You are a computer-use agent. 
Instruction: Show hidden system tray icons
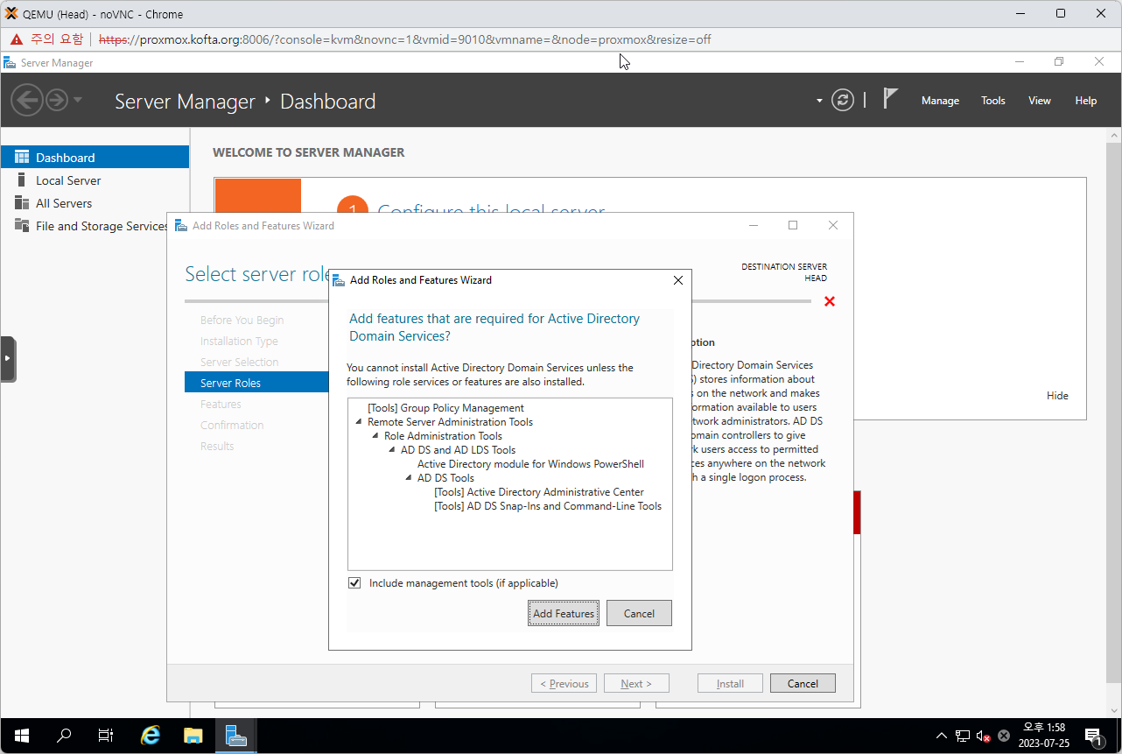click(x=941, y=736)
